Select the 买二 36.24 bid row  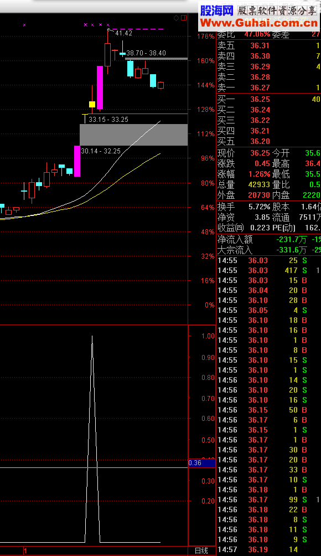[268, 110]
